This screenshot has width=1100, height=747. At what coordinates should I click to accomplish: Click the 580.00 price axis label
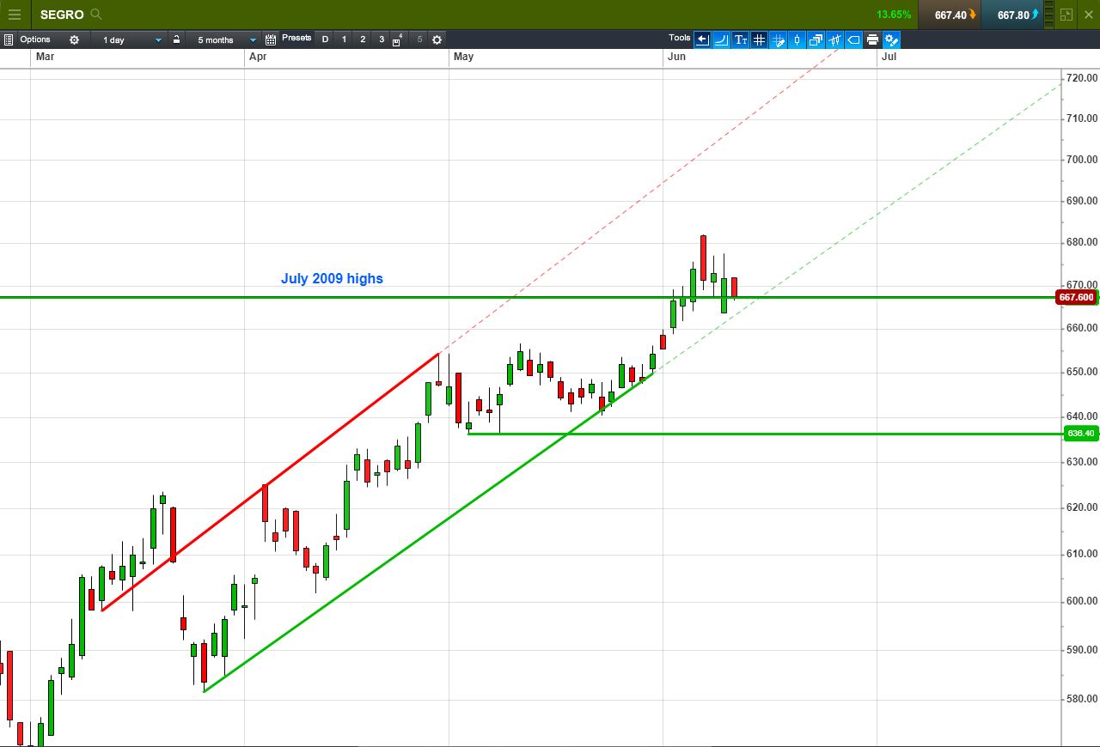pos(1081,699)
